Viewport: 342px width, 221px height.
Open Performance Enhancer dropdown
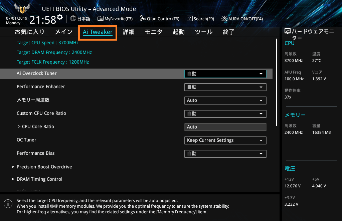pyautogui.click(x=225, y=87)
